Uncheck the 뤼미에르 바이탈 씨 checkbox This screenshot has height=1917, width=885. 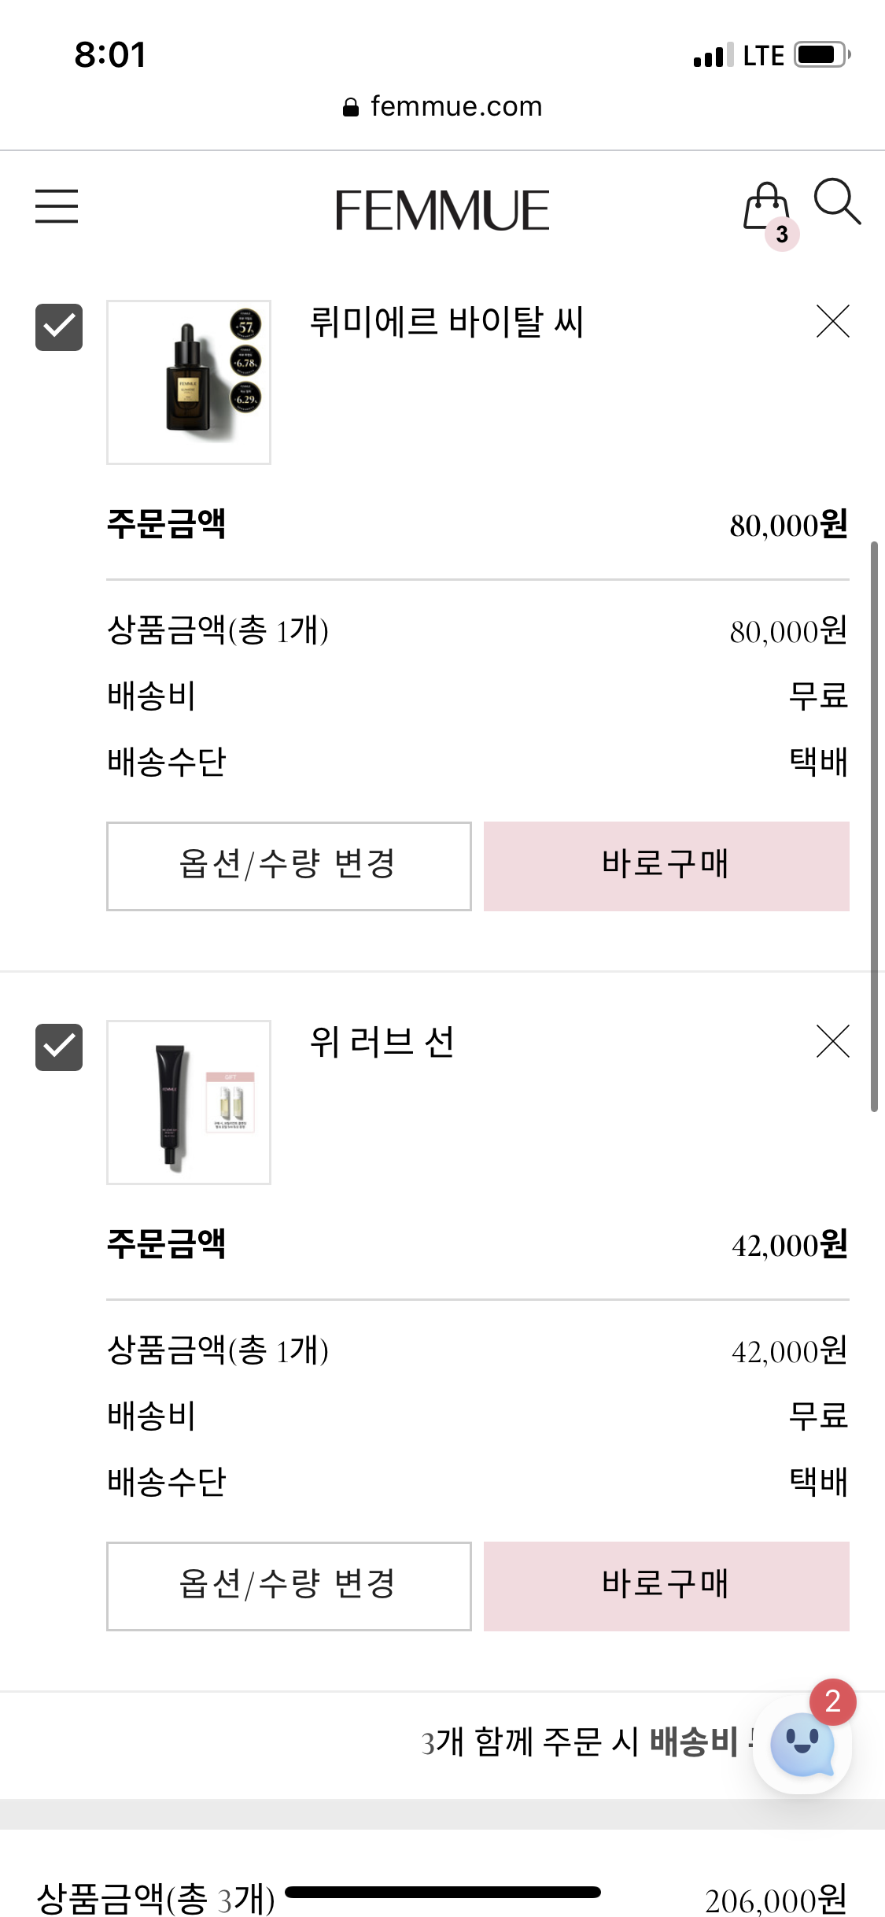coord(59,327)
